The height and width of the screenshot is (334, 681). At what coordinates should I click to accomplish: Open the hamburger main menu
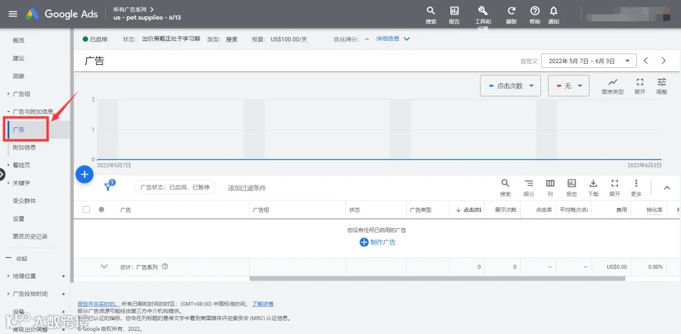point(13,13)
